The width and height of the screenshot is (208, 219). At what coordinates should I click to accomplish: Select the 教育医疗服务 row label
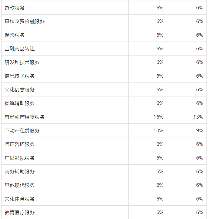(20, 213)
